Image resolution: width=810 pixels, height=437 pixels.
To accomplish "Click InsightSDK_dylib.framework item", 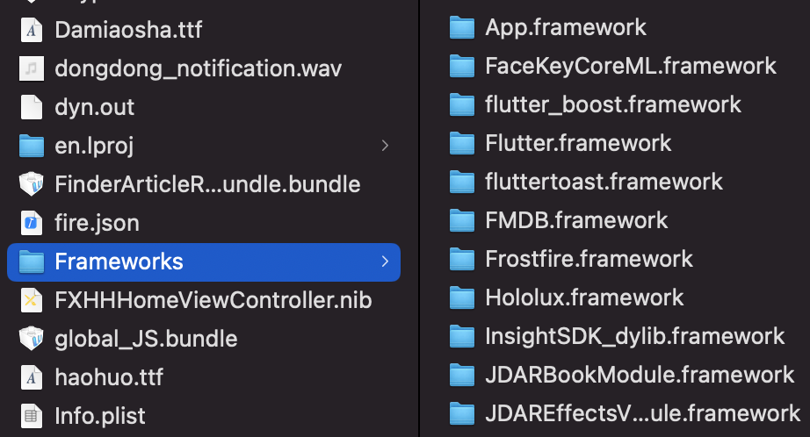I will pyautogui.click(x=634, y=336).
